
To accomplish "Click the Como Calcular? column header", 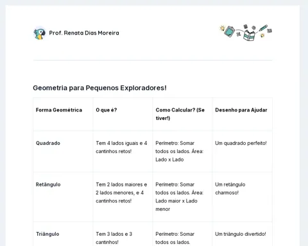I will point(180,114).
